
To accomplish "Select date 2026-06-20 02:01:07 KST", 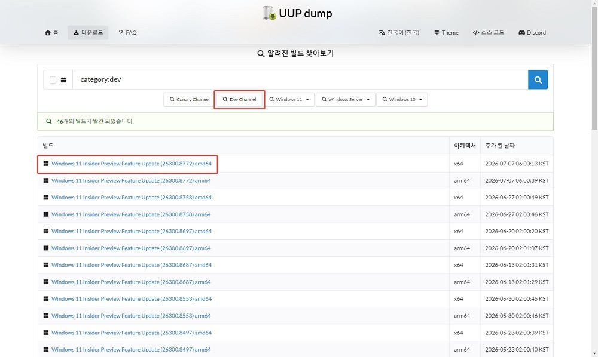I will 517,248.
